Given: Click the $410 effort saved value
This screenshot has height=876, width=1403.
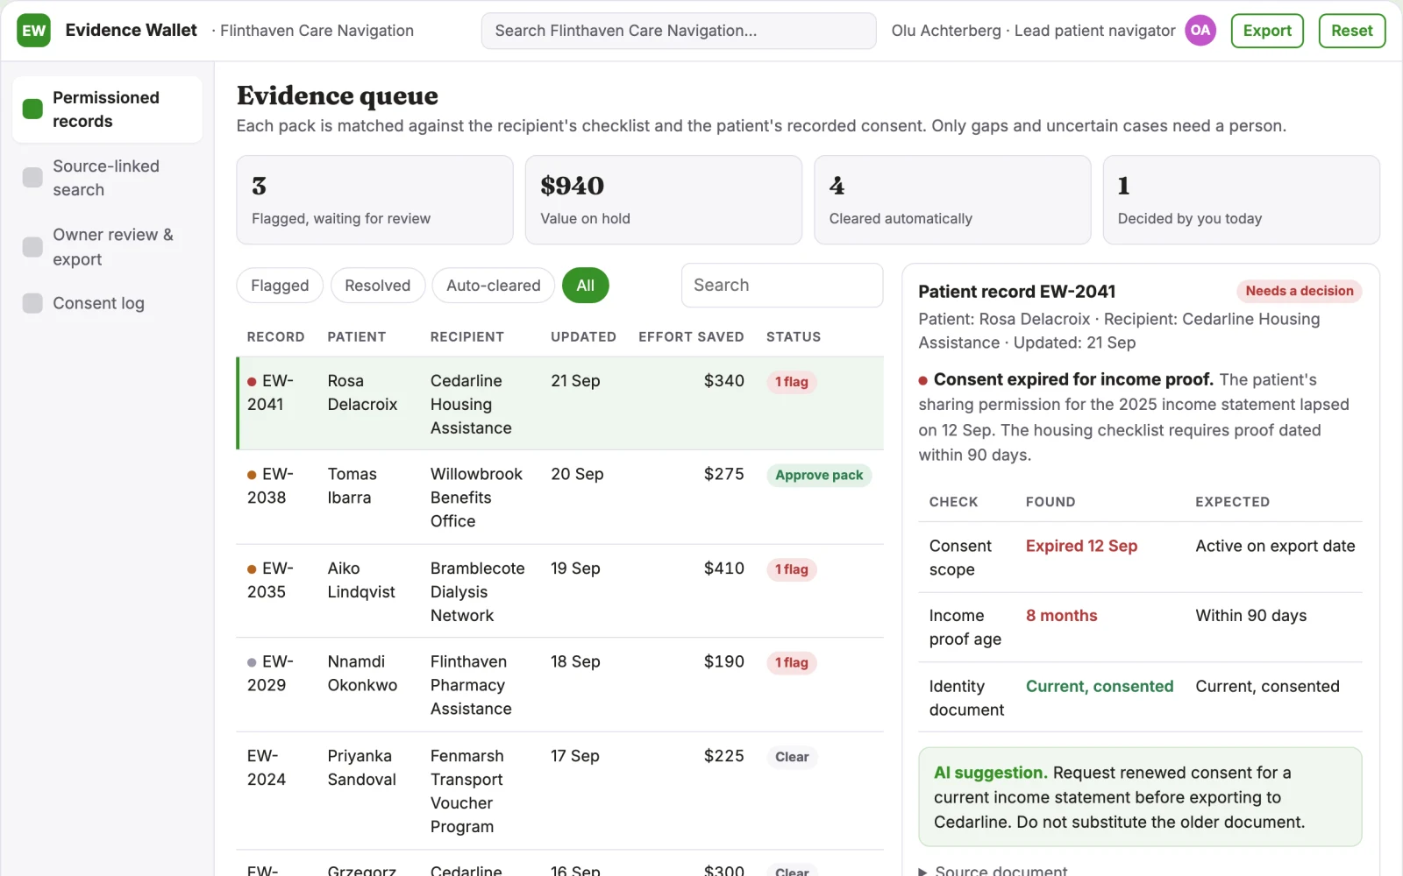Looking at the screenshot, I should [x=723, y=569].
